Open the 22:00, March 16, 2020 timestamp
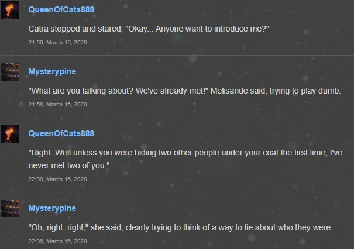The image size is (354, 249). tap(57, 179)
